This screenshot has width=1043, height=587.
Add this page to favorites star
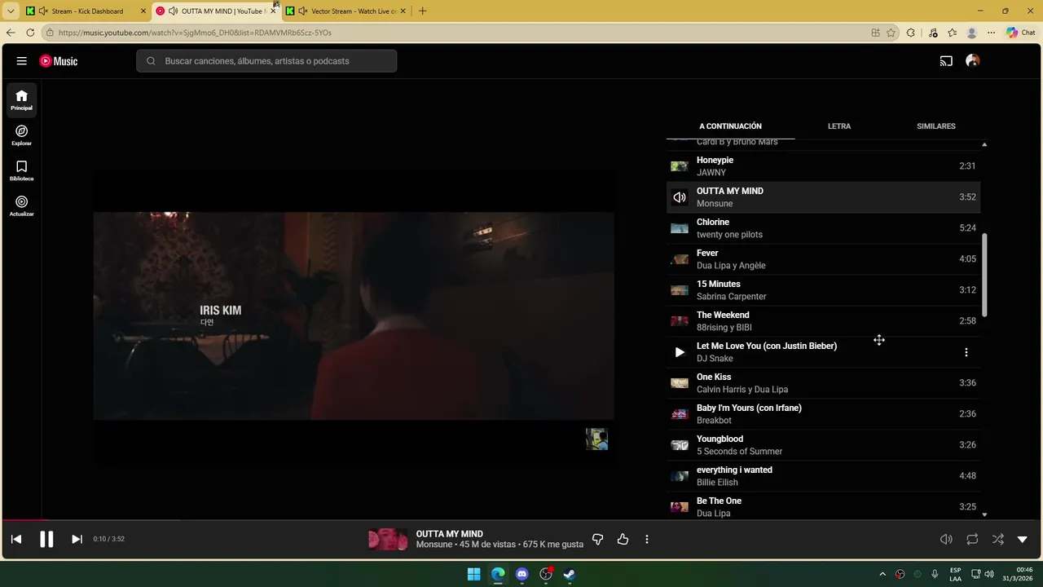point(891,33)
